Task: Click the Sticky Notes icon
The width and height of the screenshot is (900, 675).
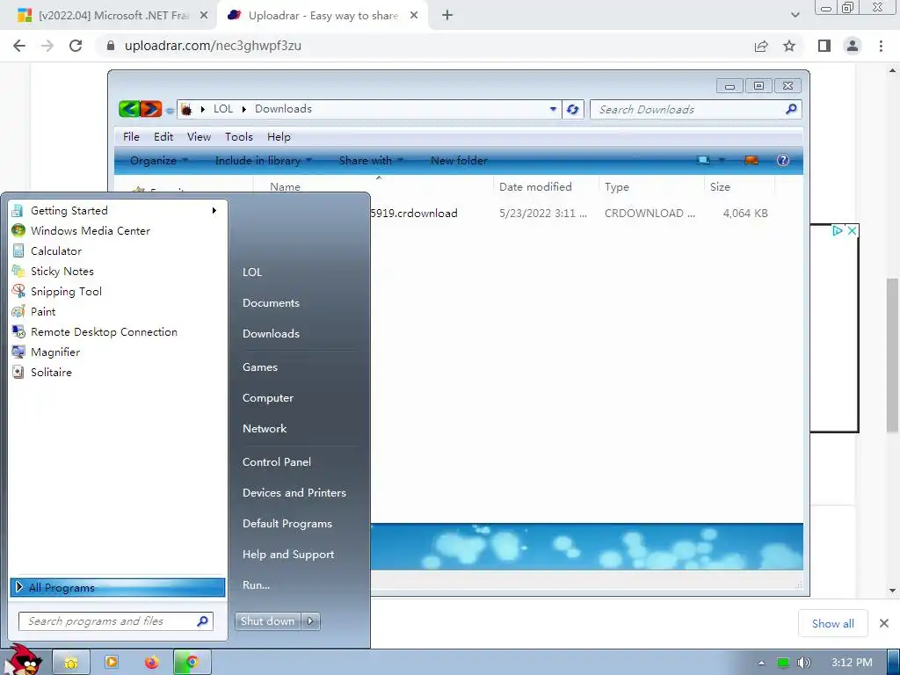Action: 18,271
